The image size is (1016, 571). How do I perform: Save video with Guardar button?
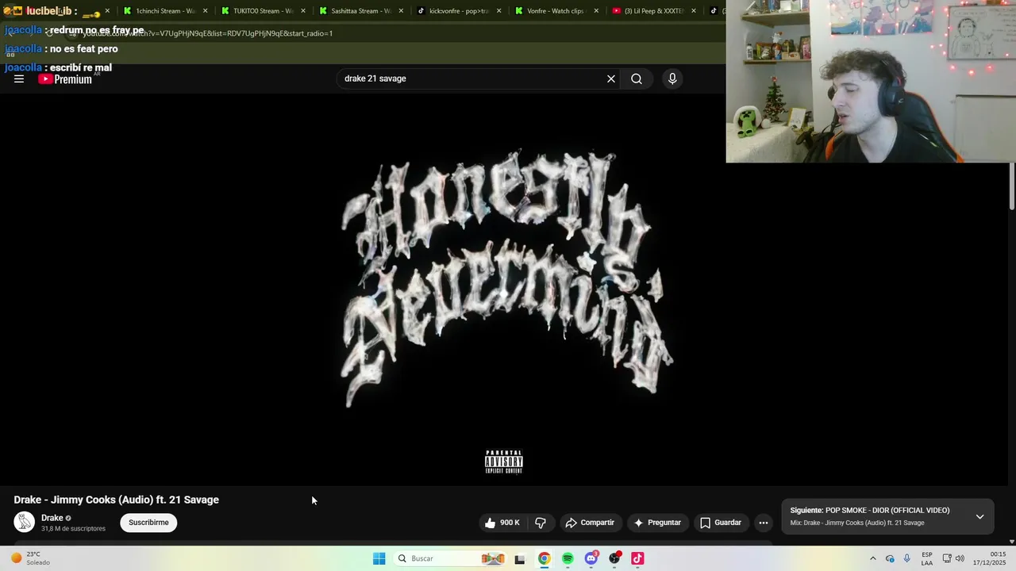721,523
